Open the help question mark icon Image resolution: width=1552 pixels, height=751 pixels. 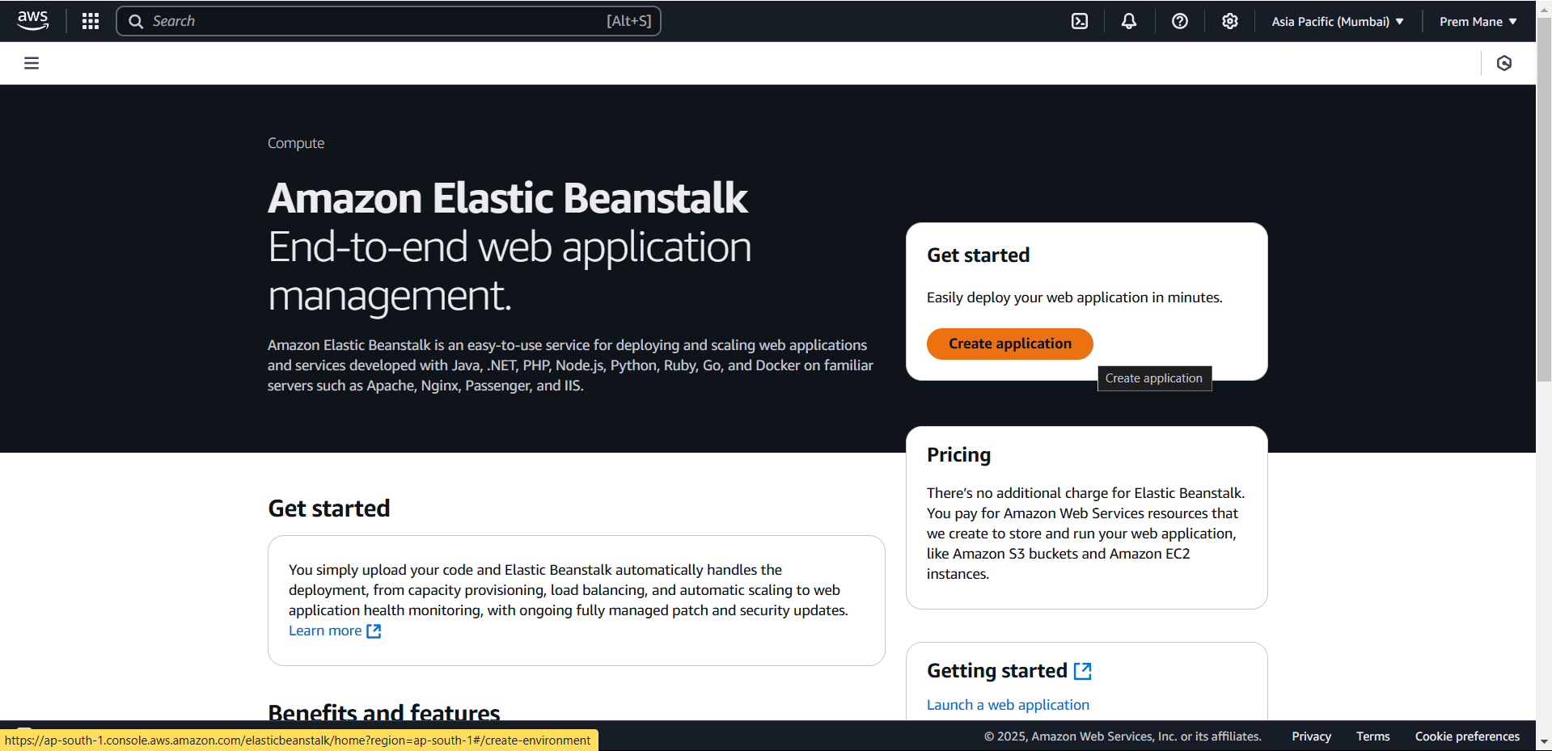(x=1180, y=21)
